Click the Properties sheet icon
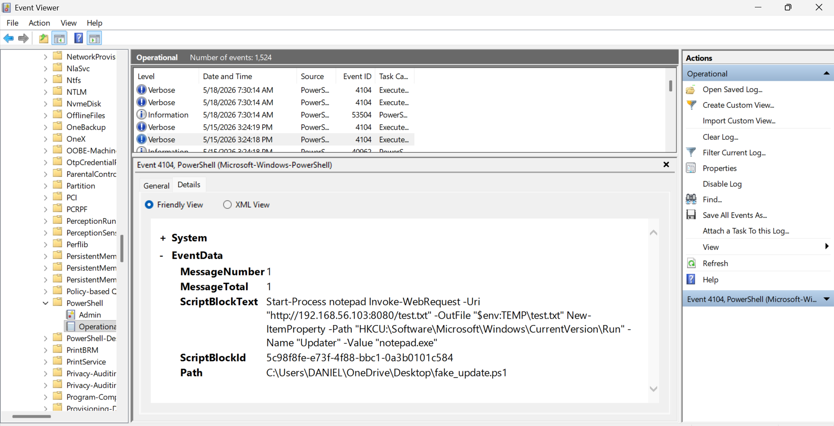The height and width of the screenshot is (426, 834). (x=691, y=168)
